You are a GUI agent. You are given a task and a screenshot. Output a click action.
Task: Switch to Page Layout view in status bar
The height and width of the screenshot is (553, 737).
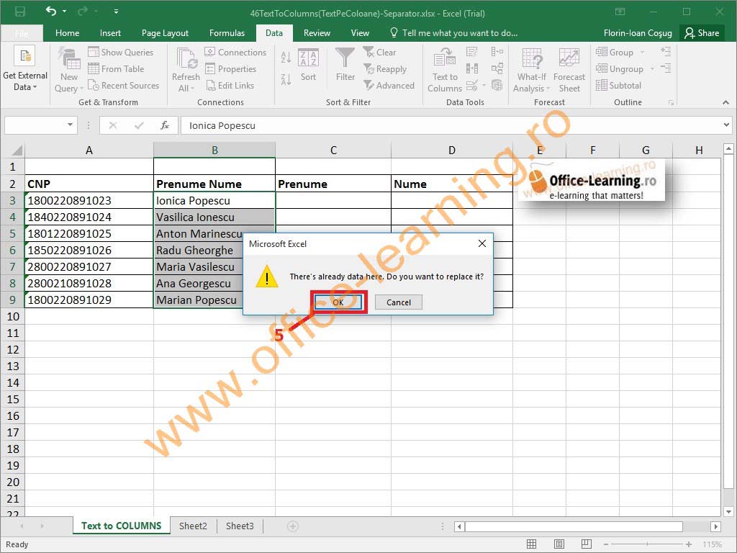559,544
